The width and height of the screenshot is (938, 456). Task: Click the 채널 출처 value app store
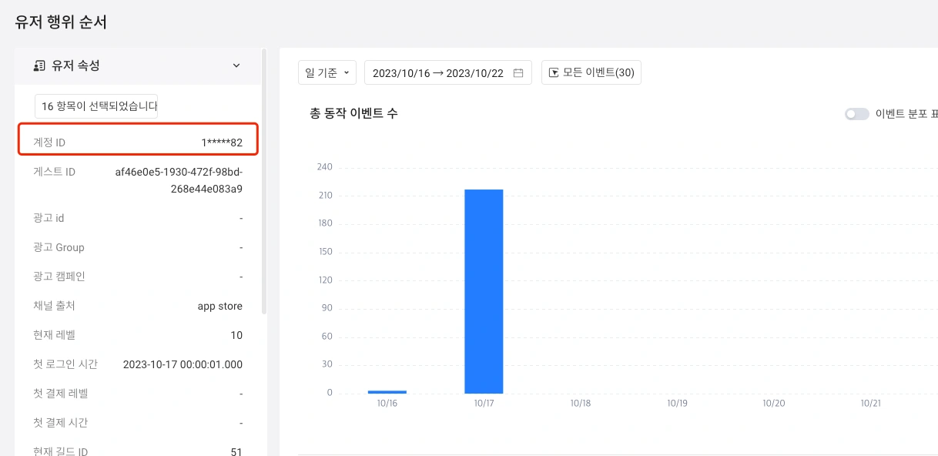pos(220,306)
